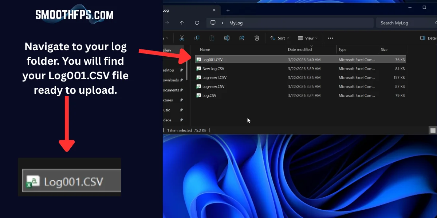
Task: Click the Paste icon in the toolbar
Action: point(212,38)
